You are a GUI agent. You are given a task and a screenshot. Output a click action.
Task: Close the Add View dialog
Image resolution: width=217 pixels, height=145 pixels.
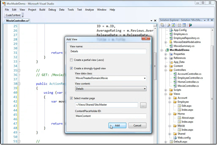[146, 38]
